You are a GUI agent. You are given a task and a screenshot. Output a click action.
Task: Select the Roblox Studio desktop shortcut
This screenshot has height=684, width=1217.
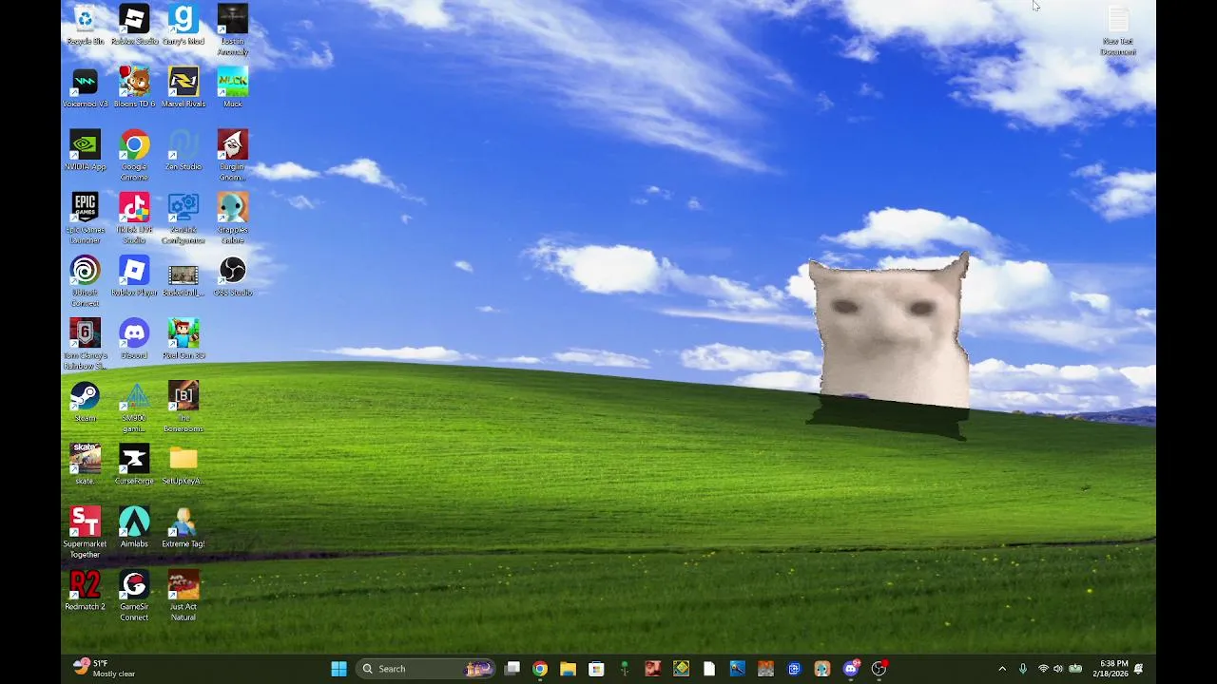tap(134, 26)
